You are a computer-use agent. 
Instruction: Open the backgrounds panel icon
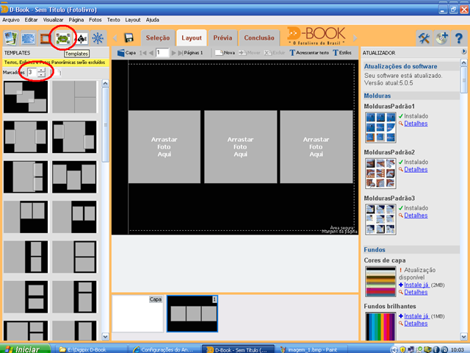point(29,38)
